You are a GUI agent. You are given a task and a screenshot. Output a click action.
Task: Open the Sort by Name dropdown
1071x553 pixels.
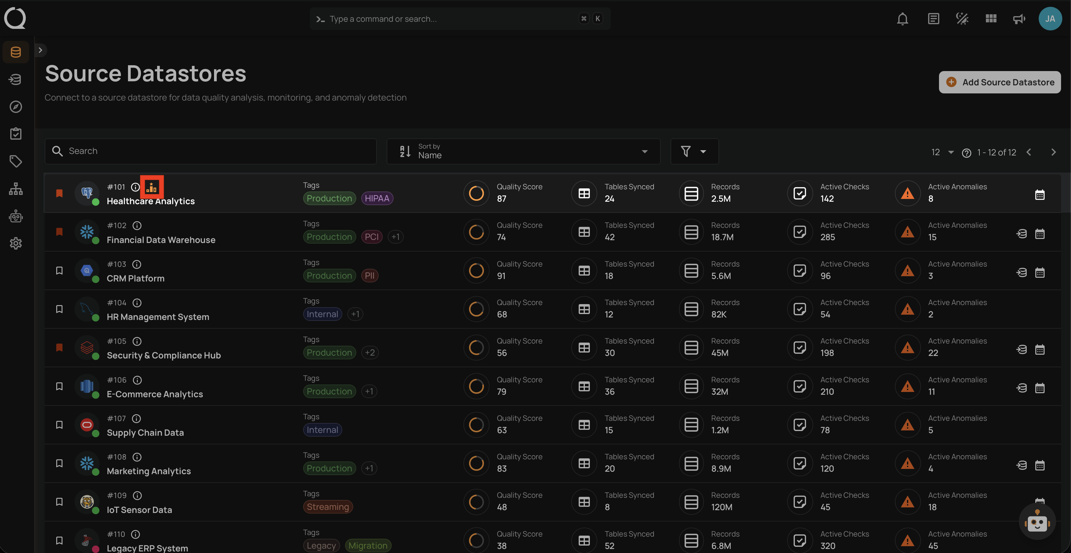point(523,152)
